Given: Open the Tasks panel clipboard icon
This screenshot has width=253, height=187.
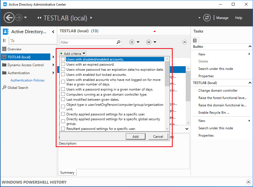Looking at the screenshot, I should point(195,40).
